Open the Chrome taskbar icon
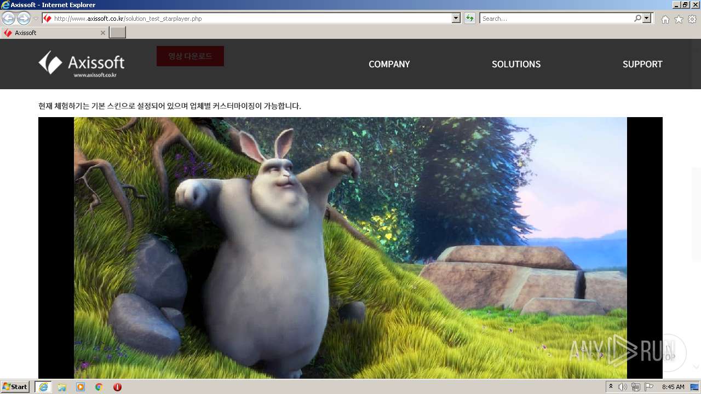 point(99,387)
